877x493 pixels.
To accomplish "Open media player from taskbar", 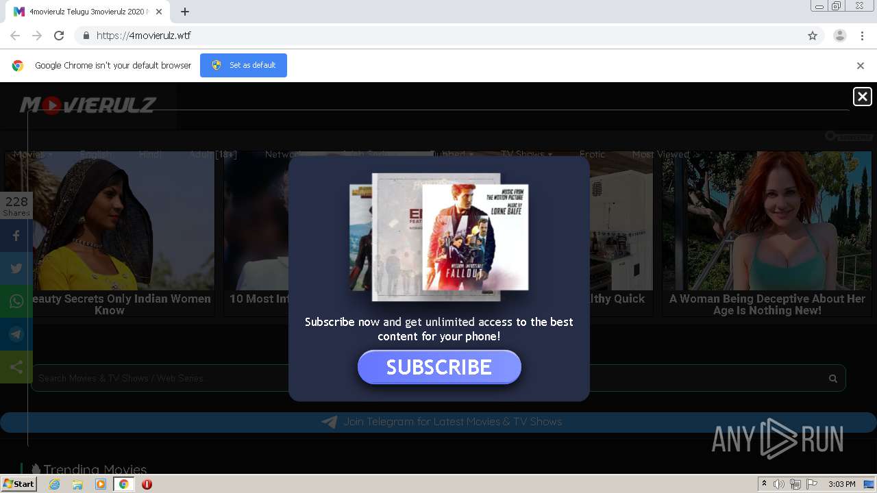I will [101, 484].
